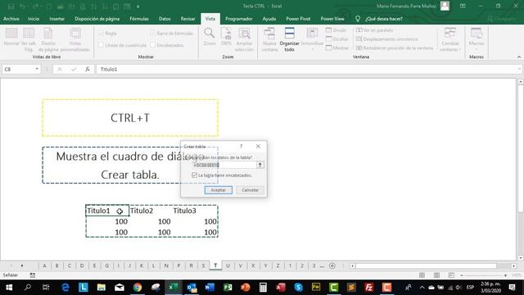Click the zoom slider in status bar
The image size is (524, 295).
coord(484,275)
